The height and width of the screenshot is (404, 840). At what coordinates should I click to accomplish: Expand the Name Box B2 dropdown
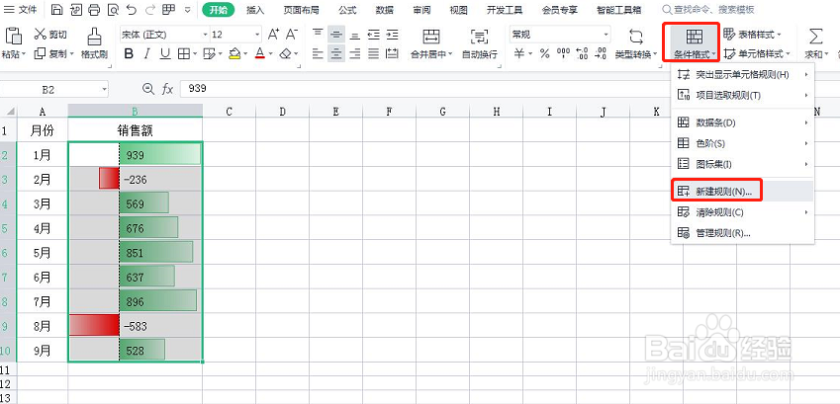[105, 89]
